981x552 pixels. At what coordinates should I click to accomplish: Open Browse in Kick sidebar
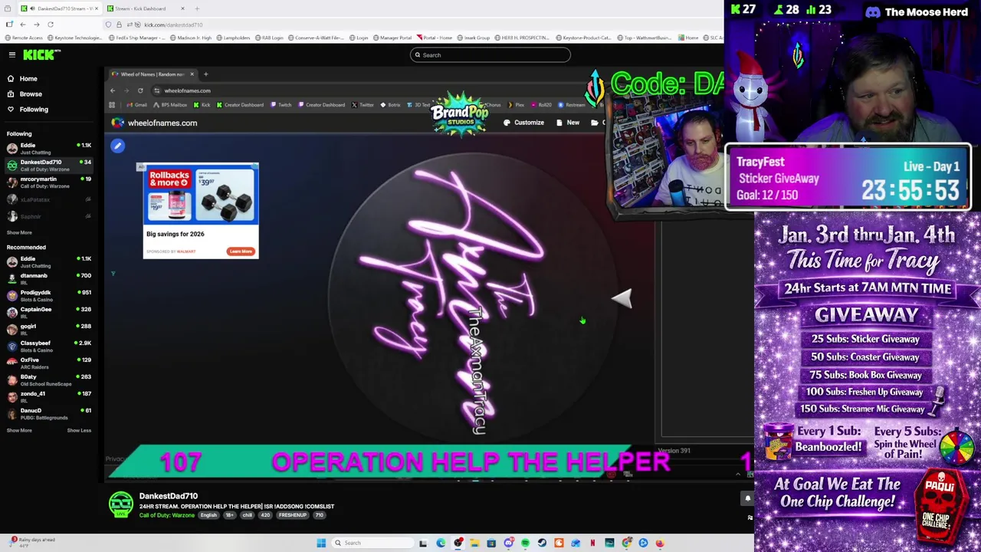[31, 94]
